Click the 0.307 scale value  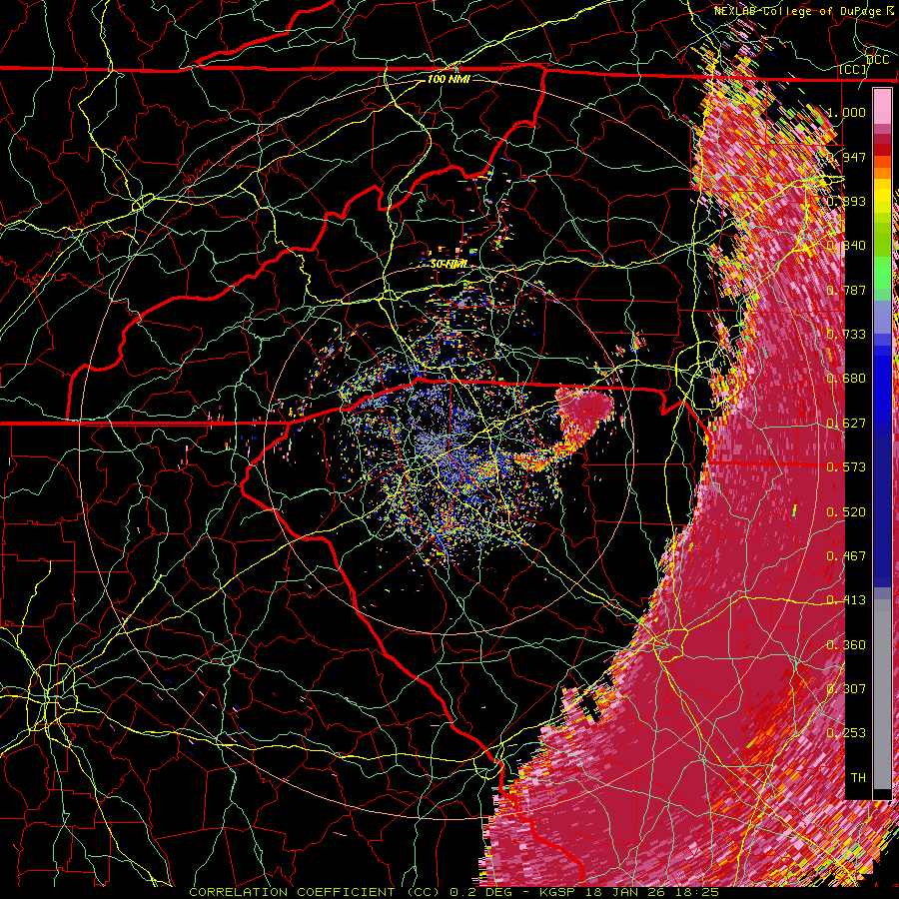click(846, 689)
